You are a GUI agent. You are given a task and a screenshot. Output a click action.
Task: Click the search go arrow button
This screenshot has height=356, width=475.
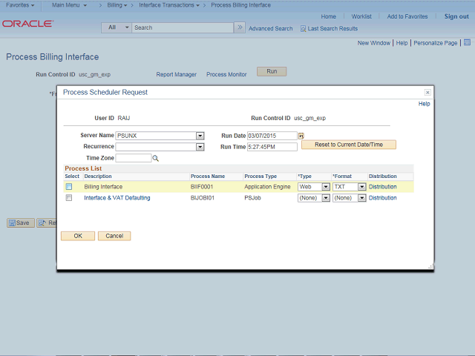coord(239,27)
